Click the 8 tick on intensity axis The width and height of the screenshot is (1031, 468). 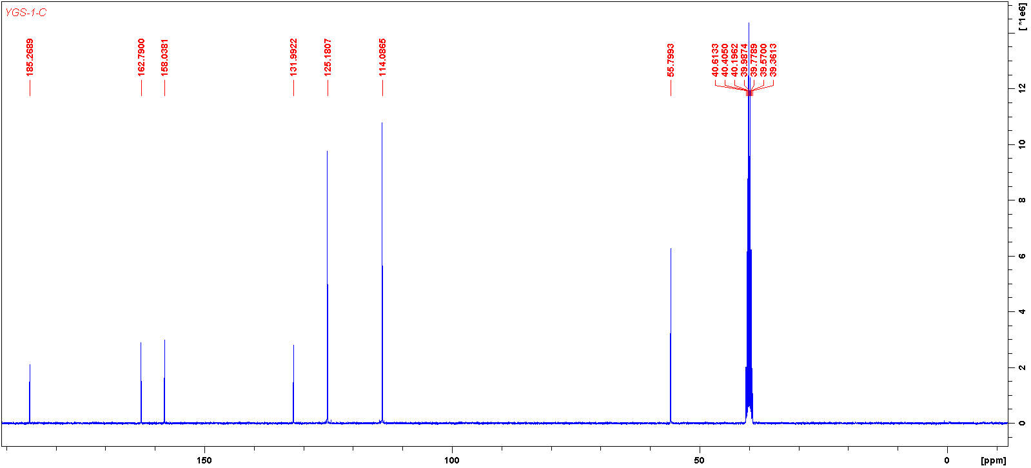tap(1022, 200)
